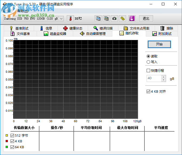Click the 操作/秒 column header

[x=57, y=128]
